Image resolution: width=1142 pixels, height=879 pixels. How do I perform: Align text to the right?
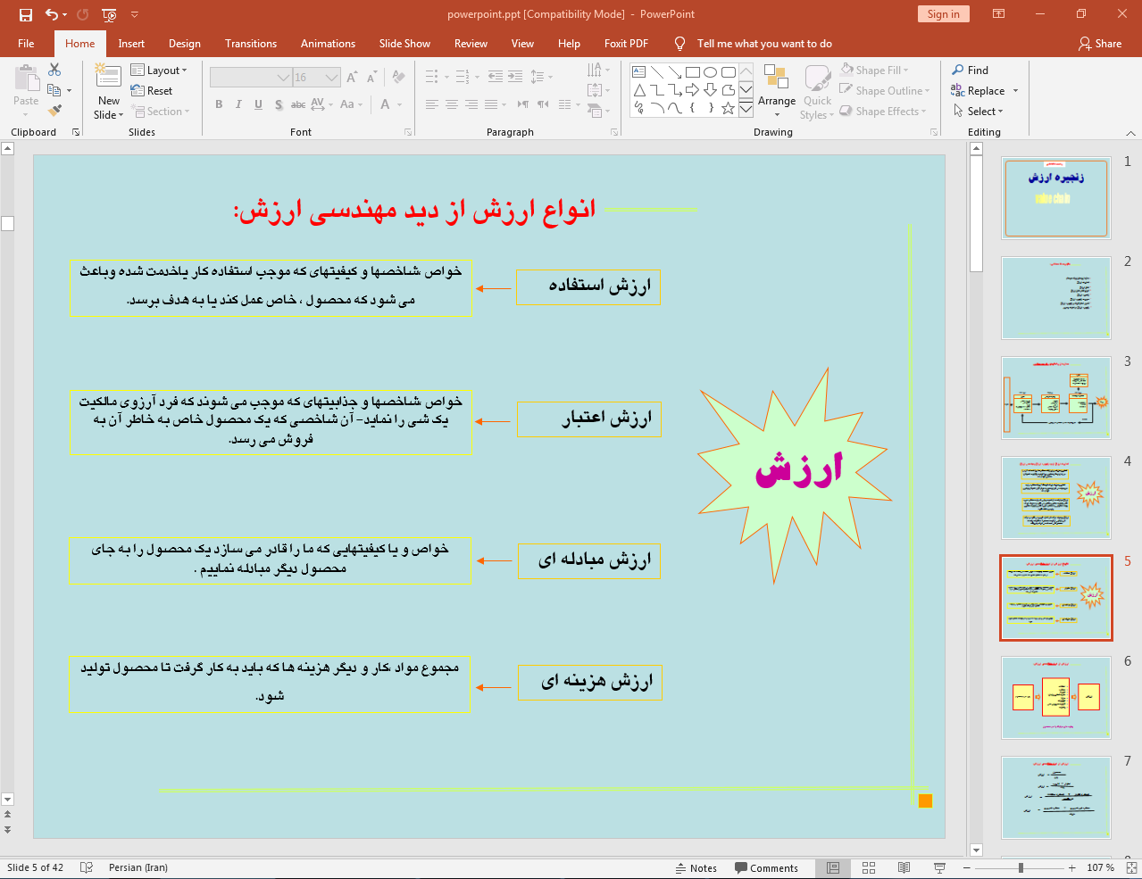(x=471, y=104)
